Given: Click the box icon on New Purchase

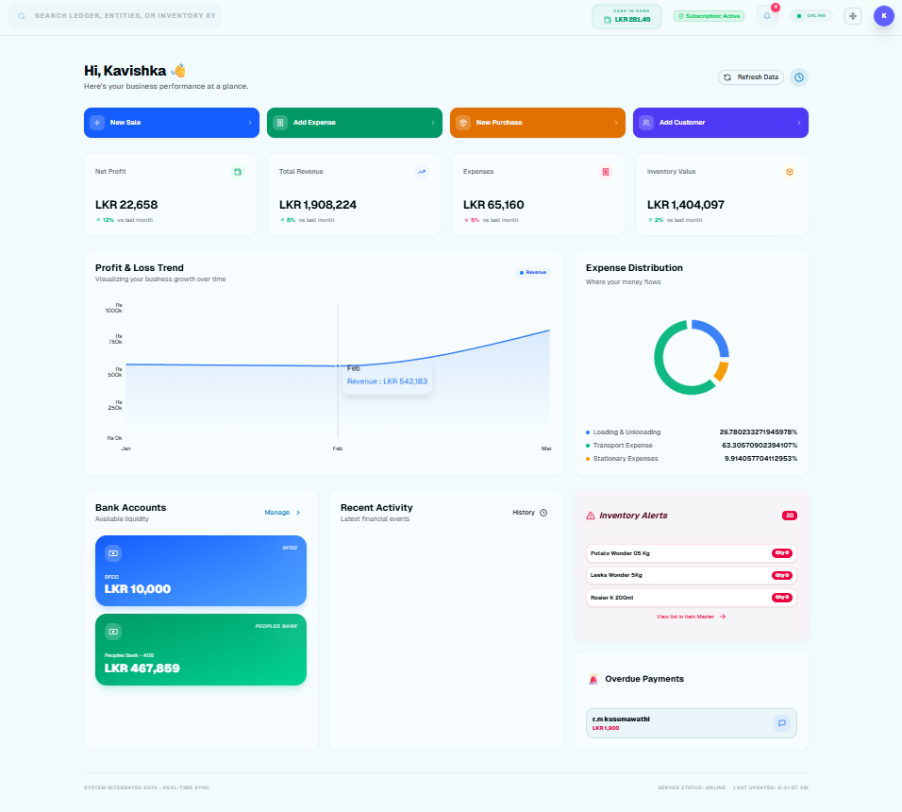Looking at the screenshot, I should pos(463,123).
